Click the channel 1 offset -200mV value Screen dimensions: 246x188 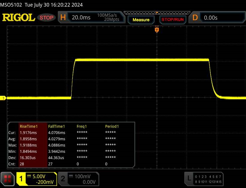coord(45,182)
